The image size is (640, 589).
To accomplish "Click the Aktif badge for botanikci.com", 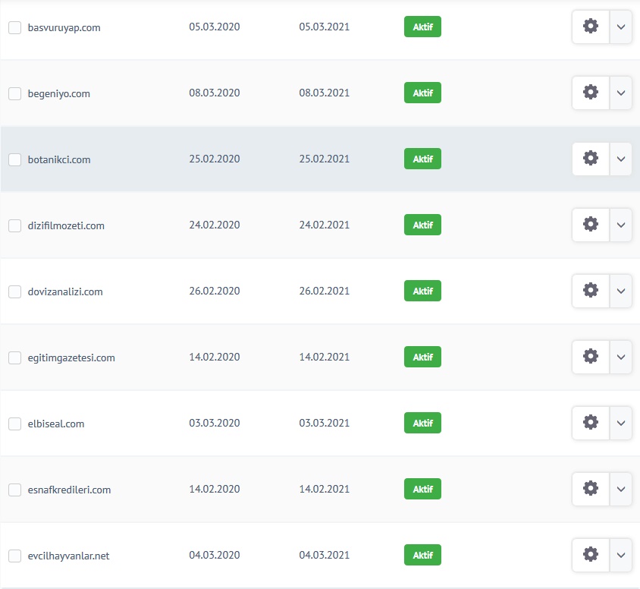I will point(422,159).
